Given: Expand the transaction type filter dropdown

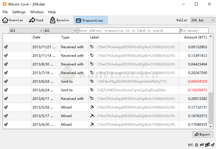Looking at the screenshot, I should (60, 30).
